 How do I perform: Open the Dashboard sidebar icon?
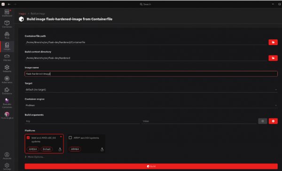pyautogui.click(x=7, y=13)
